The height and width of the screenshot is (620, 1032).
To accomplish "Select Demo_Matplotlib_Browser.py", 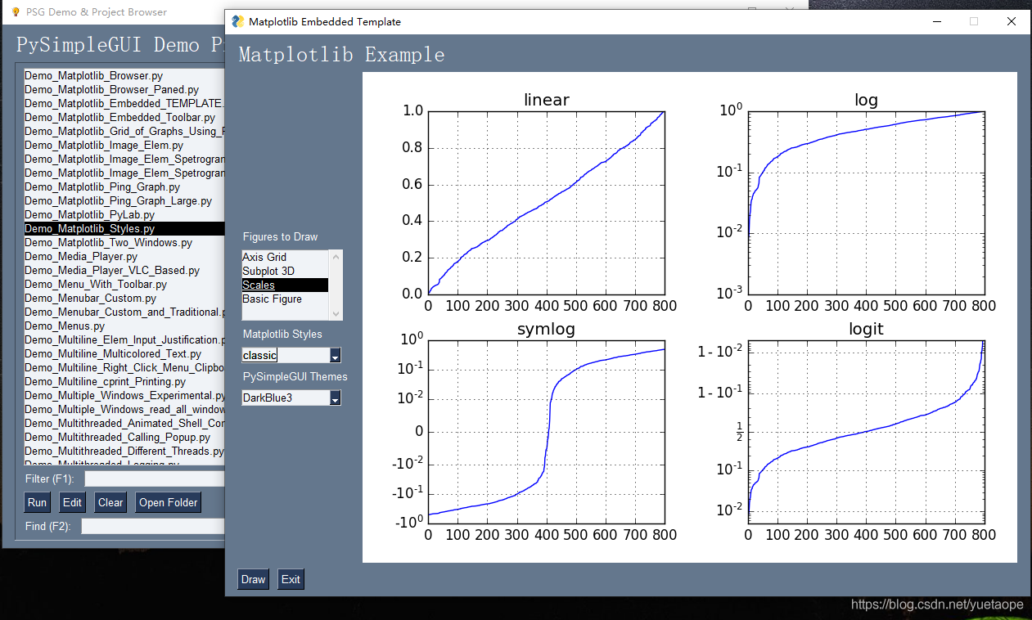I will (x=124, y=75).
